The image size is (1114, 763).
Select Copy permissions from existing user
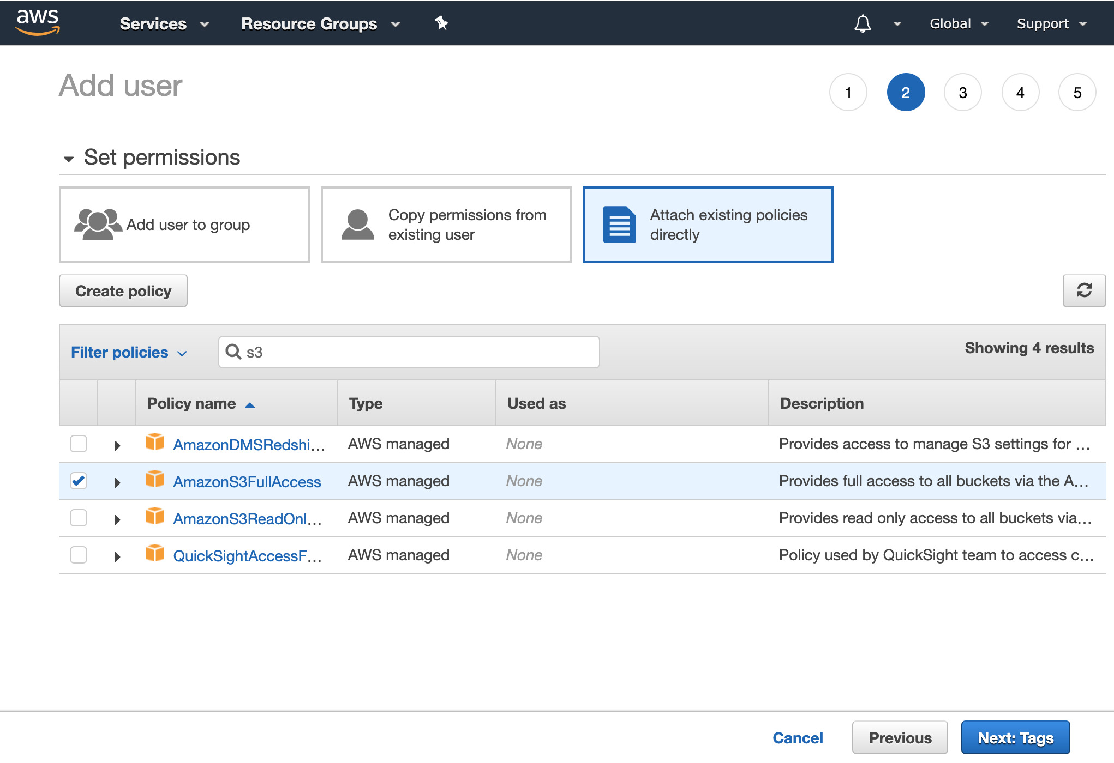pos(446,225)
